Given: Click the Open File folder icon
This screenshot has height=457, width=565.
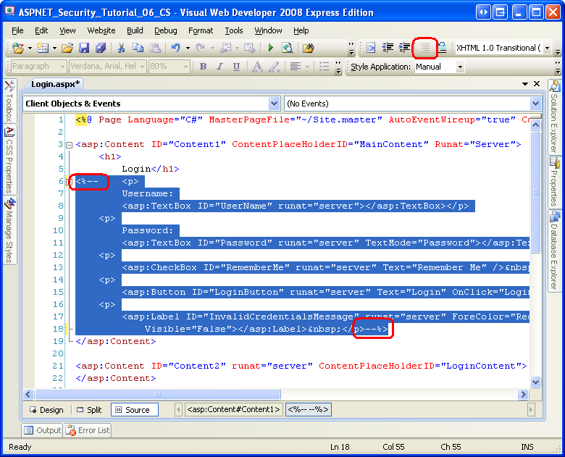Looking at the screenshot, I should [67, 48].
